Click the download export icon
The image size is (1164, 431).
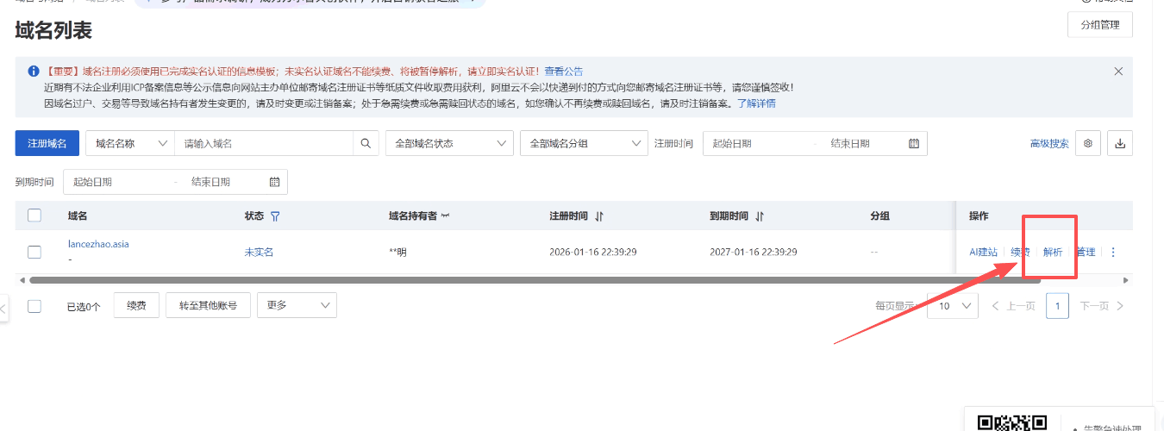(1120, 143)
